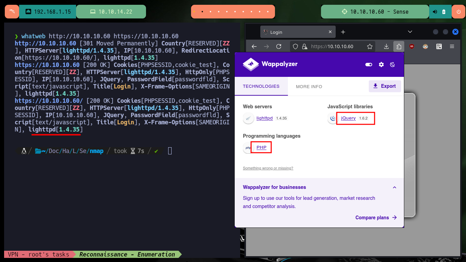Click 'Something wrong or missing?' link
The height and width of the screenshot is (262, 466).
coord(268,168)
